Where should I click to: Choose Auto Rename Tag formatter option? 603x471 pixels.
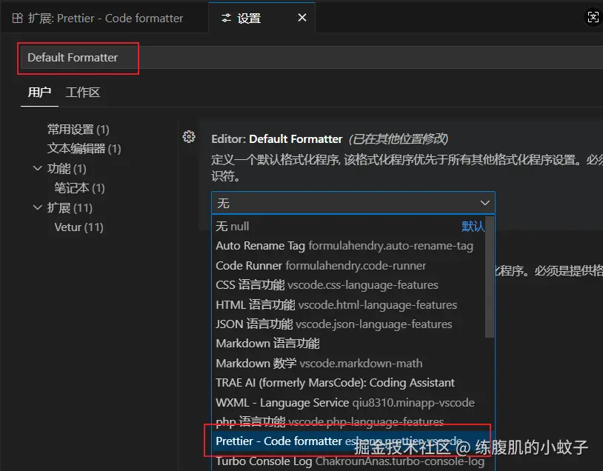(349, 246)
